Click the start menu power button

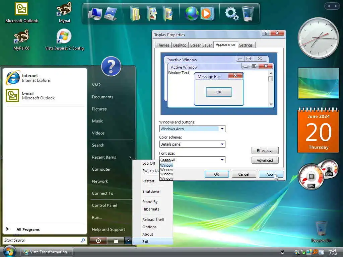(x=98, y=241)
